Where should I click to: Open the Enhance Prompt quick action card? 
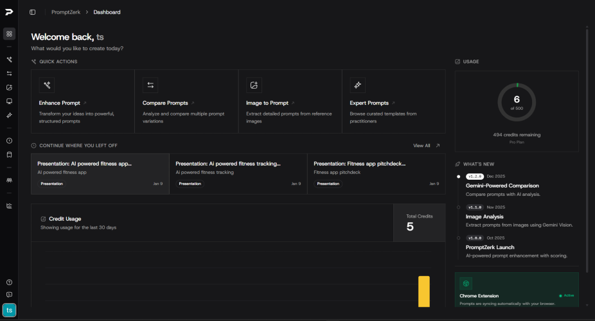(82, 101)
